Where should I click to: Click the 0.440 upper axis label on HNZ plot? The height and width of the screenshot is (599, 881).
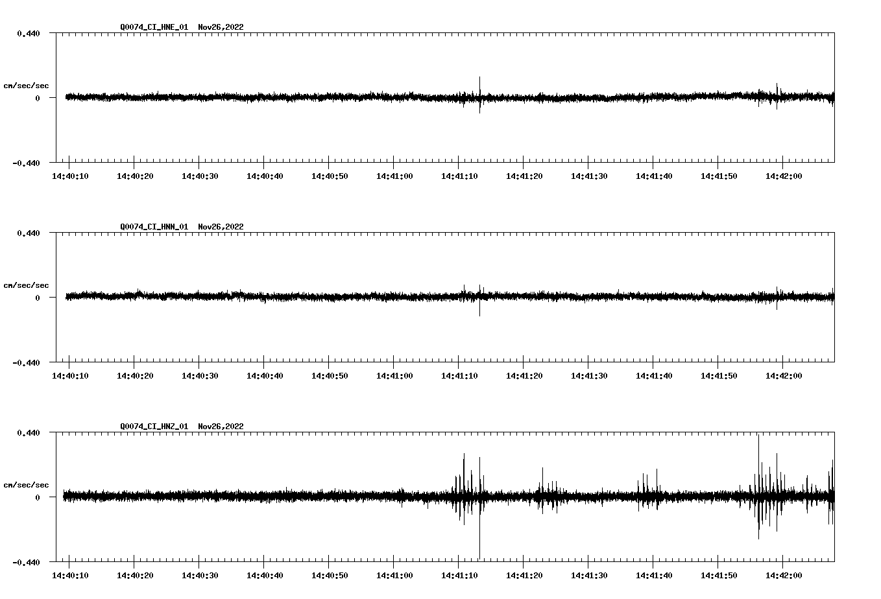pyautogui.click(x=29, y=432)
